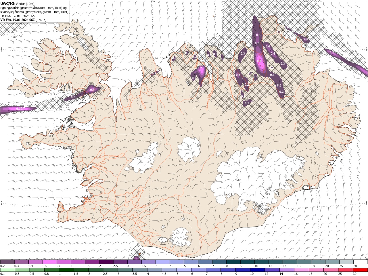The height and width of the screenshot is (276, 368).
Task: Click the '0.70.7' value at the map's left edge
Action: (21, 108)
